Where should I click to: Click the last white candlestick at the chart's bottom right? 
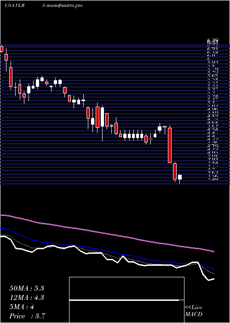(x=180, y=177)
